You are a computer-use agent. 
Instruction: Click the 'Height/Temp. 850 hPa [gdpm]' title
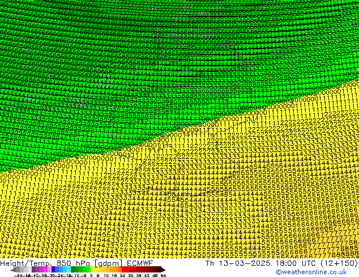tap(62, 263)
